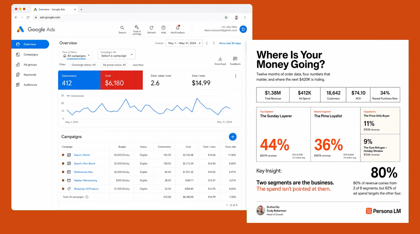420x234 pixels.
Task: Sort by the Budget column header
Action: click(x=122, y=147)
